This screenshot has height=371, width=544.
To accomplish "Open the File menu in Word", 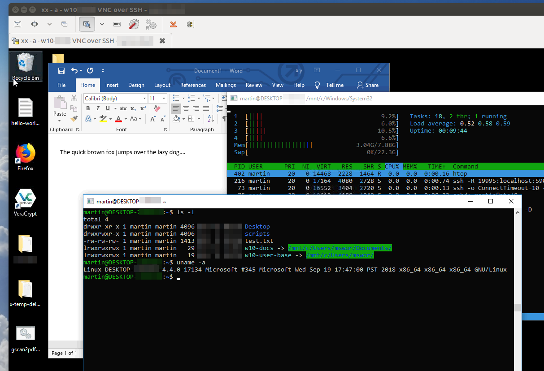I will (x=61, y=85).
